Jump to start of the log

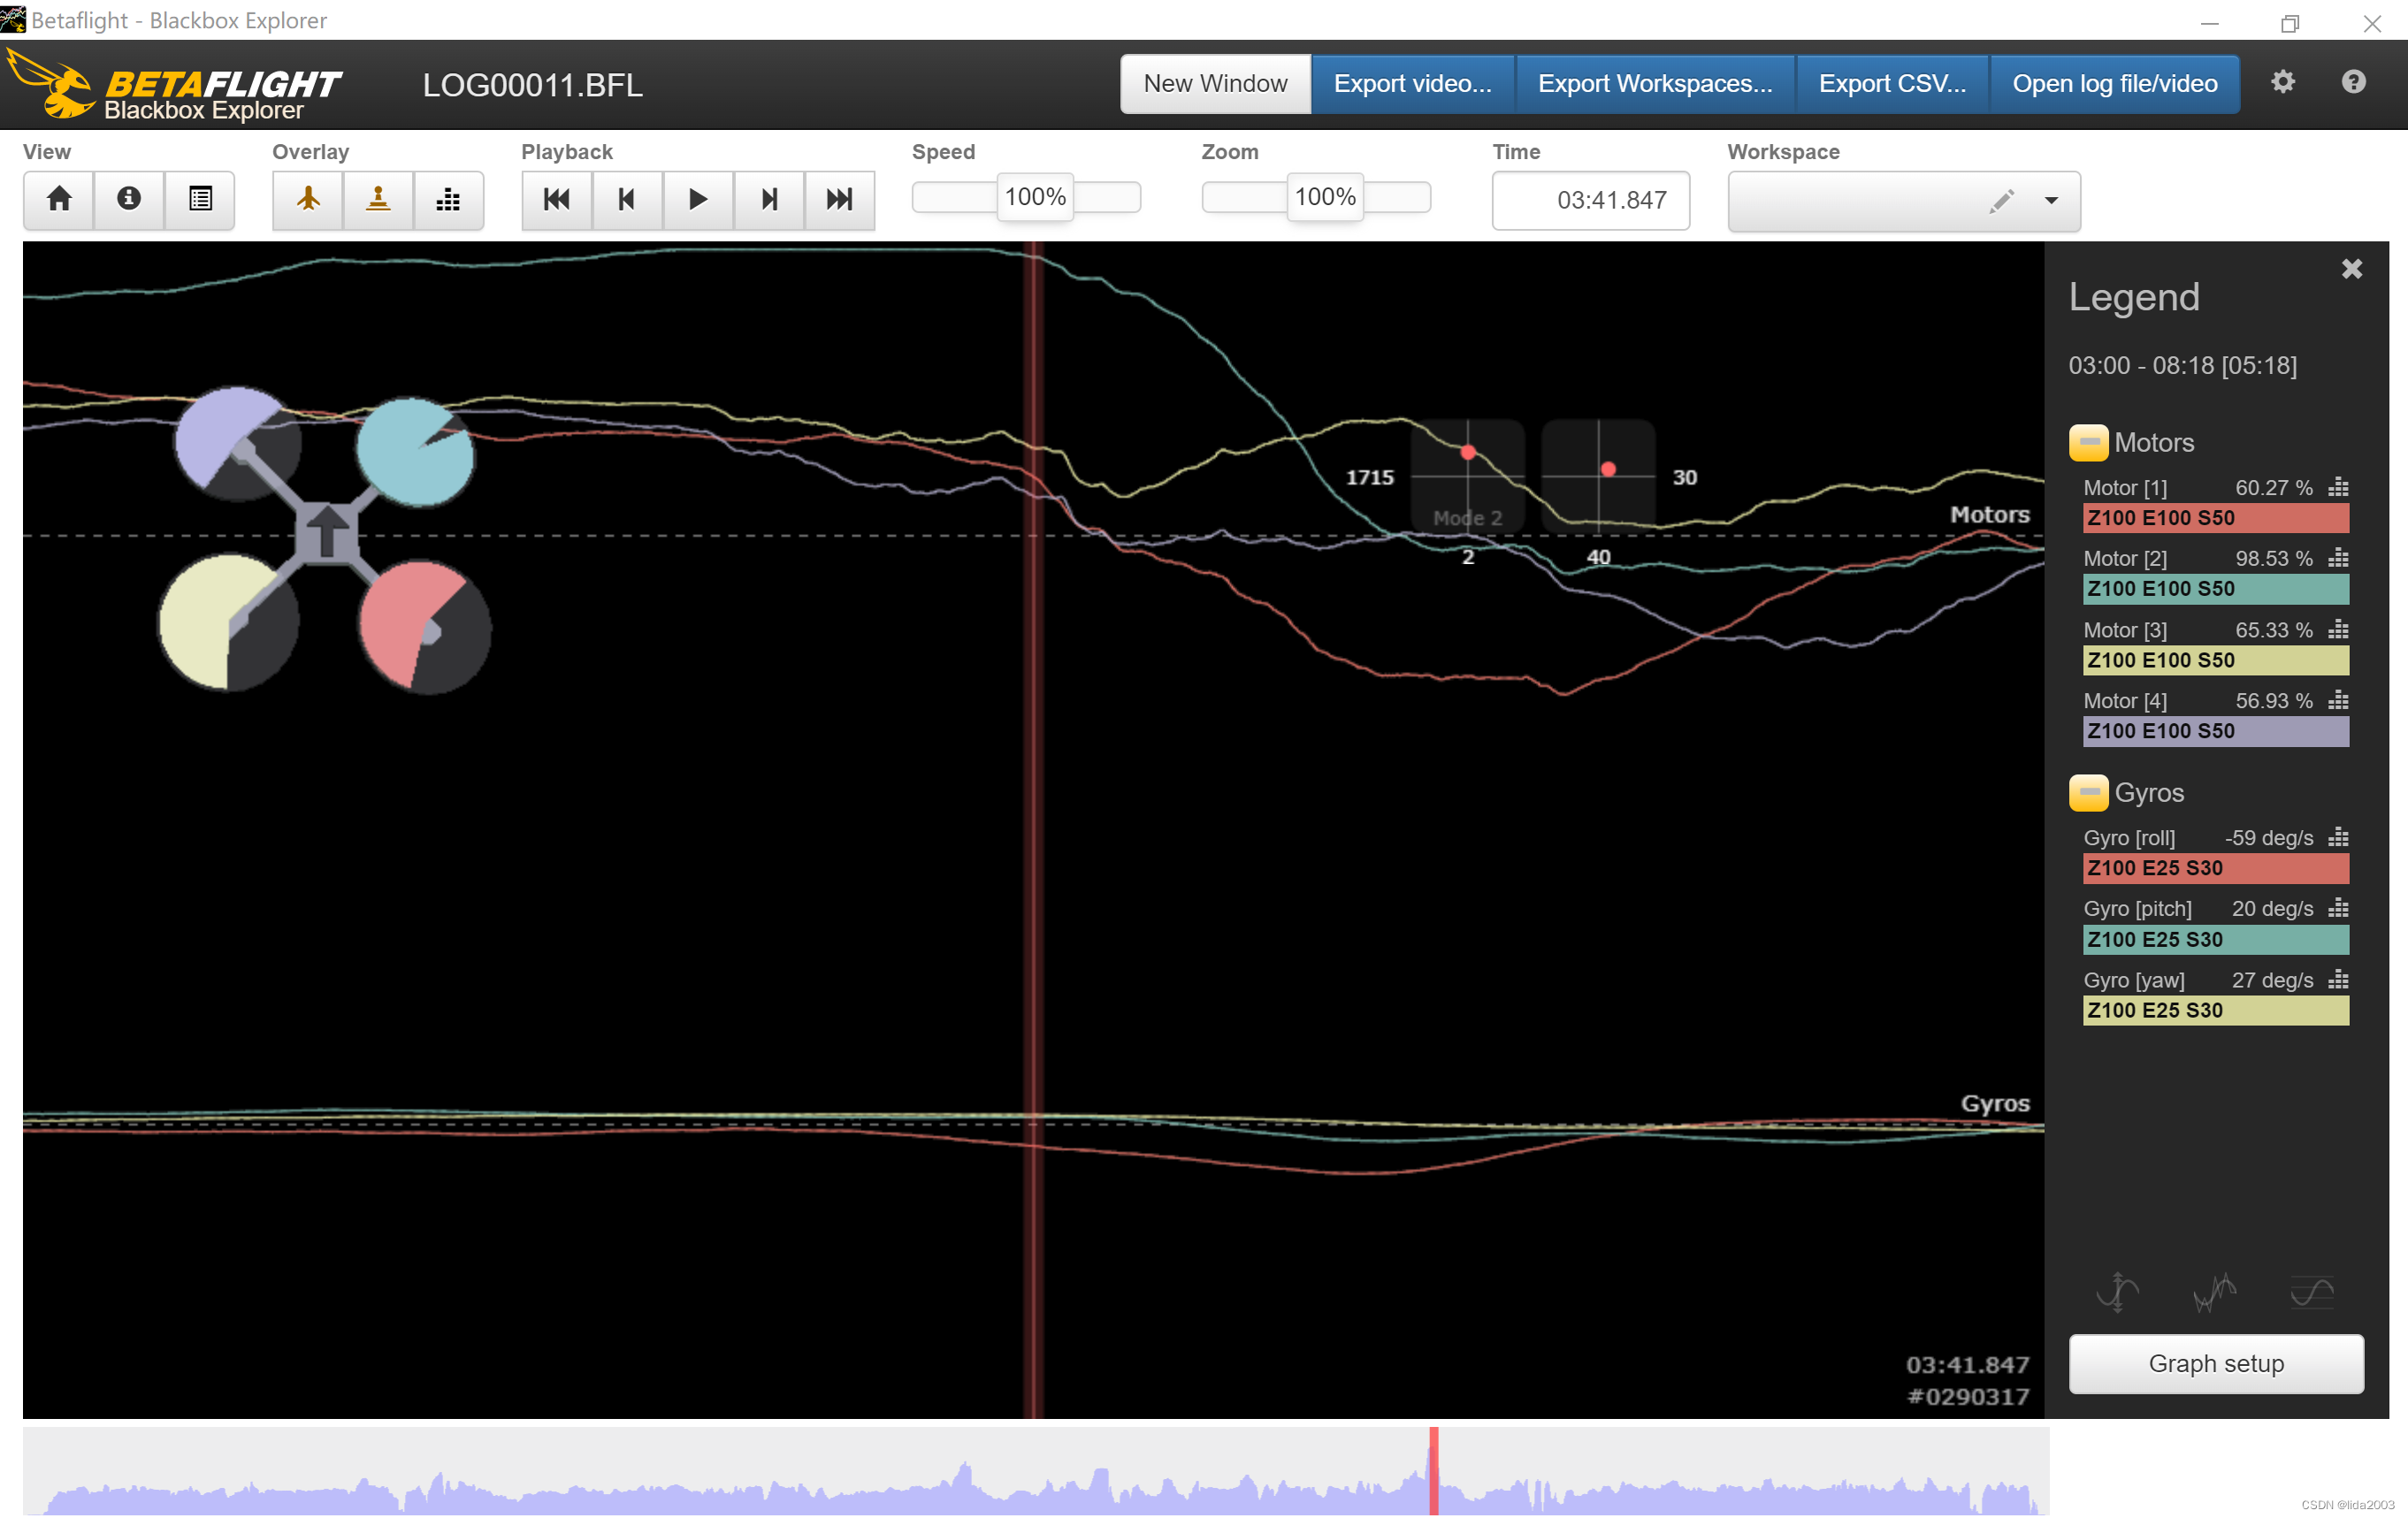coord(557,199)
